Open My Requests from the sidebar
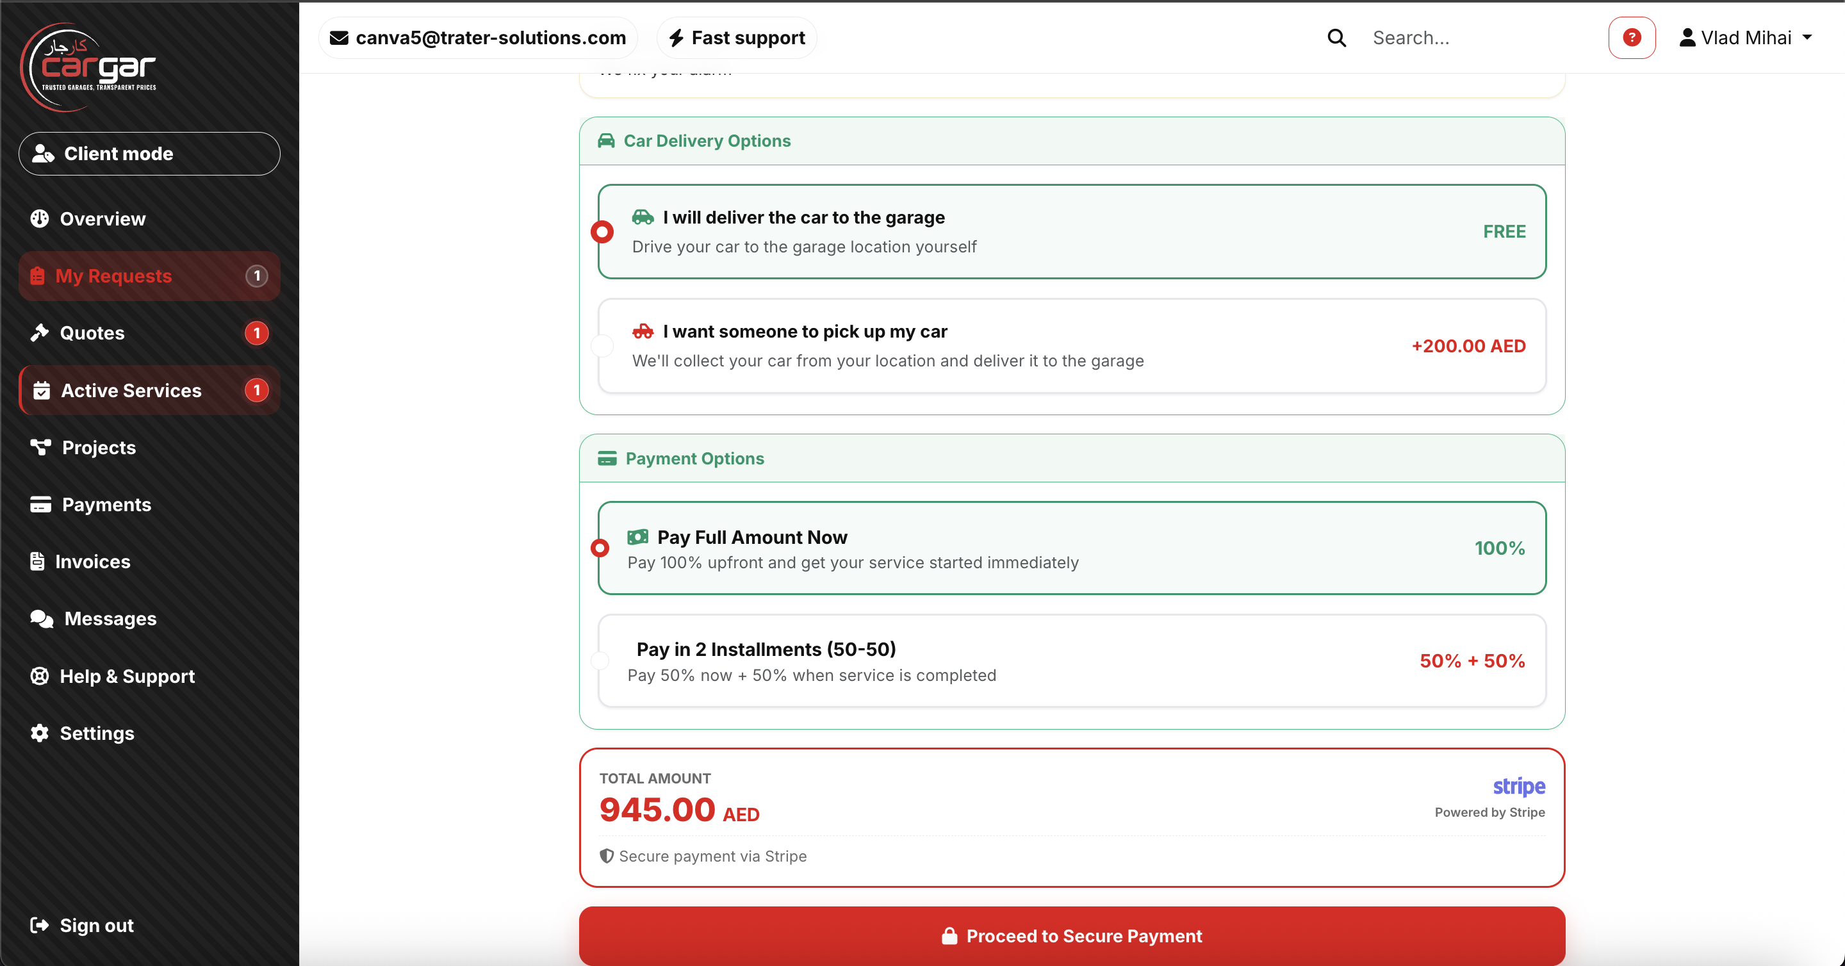This screenshot has width=1845, height=966. [114, 275]
